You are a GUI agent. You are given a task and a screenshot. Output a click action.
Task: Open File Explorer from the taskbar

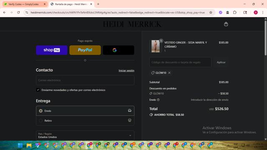[x=29, y=145]
